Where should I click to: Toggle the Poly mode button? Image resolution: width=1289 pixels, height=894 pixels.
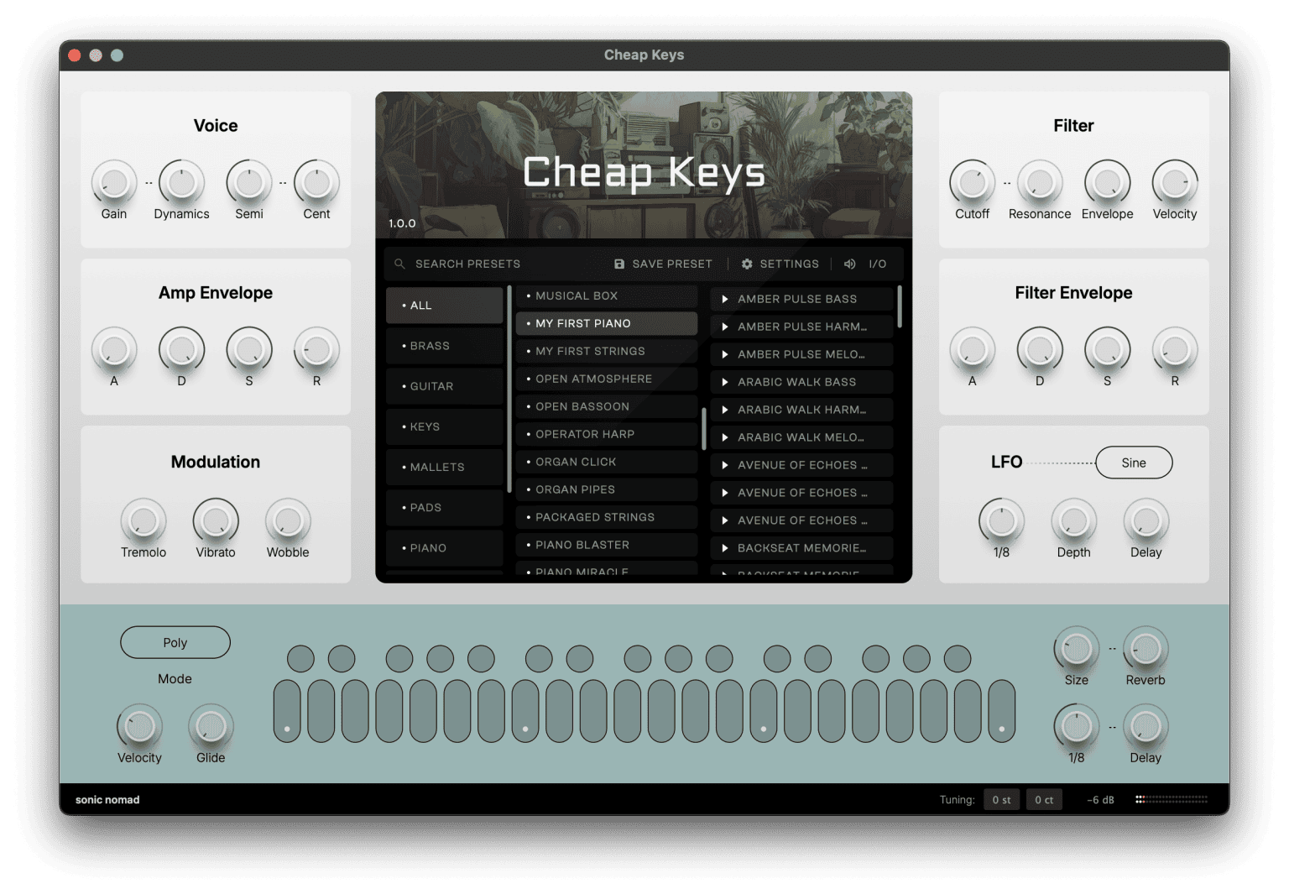[175, 642]
